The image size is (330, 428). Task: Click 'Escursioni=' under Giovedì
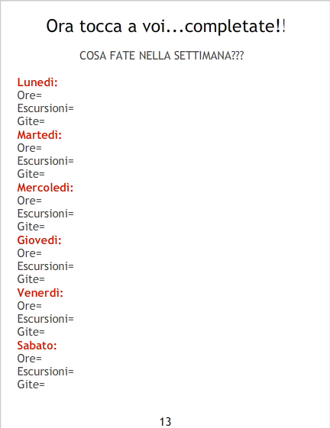[46, 266]
